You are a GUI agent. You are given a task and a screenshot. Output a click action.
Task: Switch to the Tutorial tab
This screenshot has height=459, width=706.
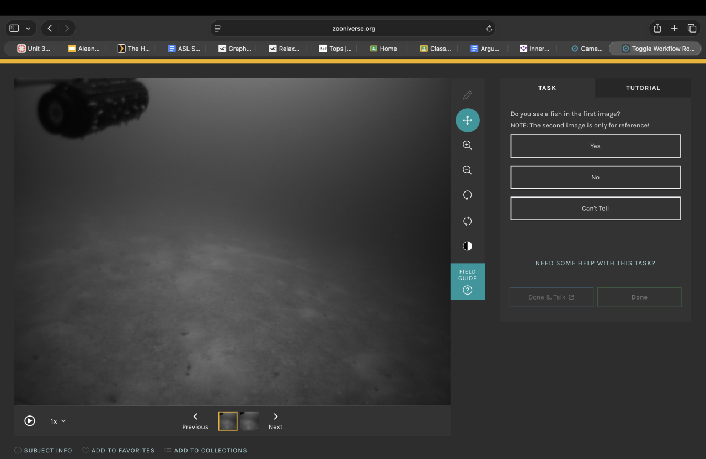(x=643, y=88)
